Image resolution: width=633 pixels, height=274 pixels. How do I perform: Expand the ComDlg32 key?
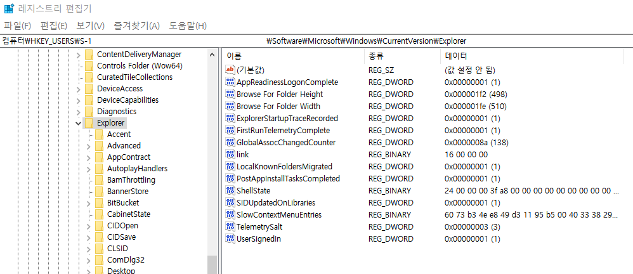click(x=89, y=260)
